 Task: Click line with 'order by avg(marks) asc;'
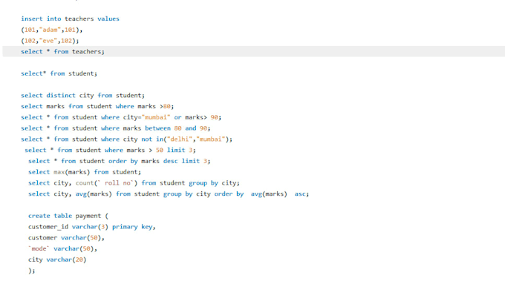pyautogui.click(x=169, y=194)
